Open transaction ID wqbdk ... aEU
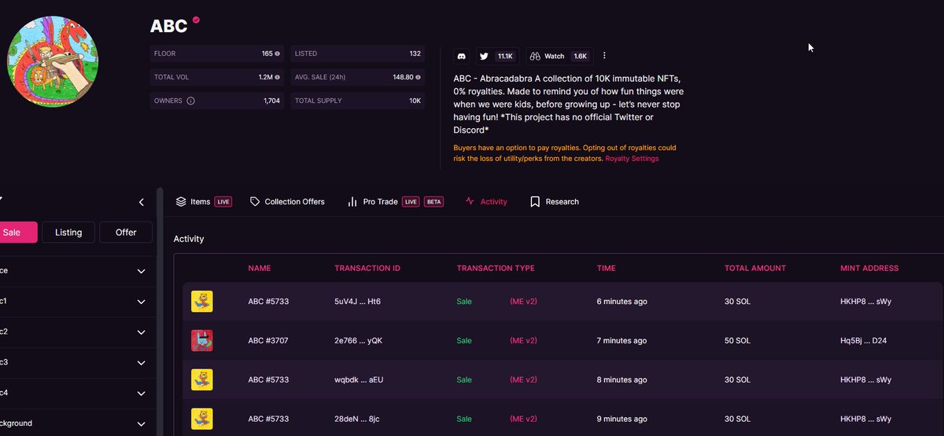 [359, 380]
